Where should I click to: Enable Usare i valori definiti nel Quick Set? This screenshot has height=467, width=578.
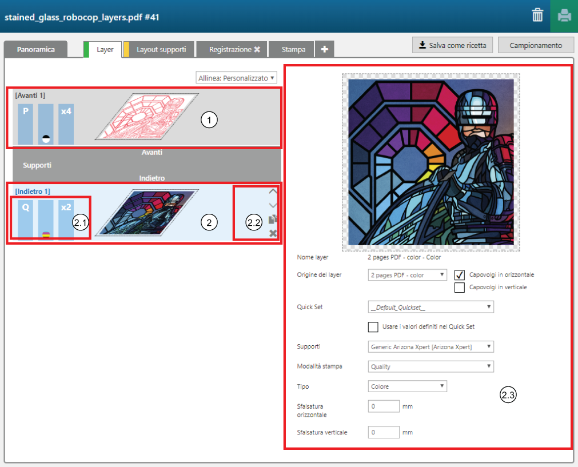coord(373,327)
